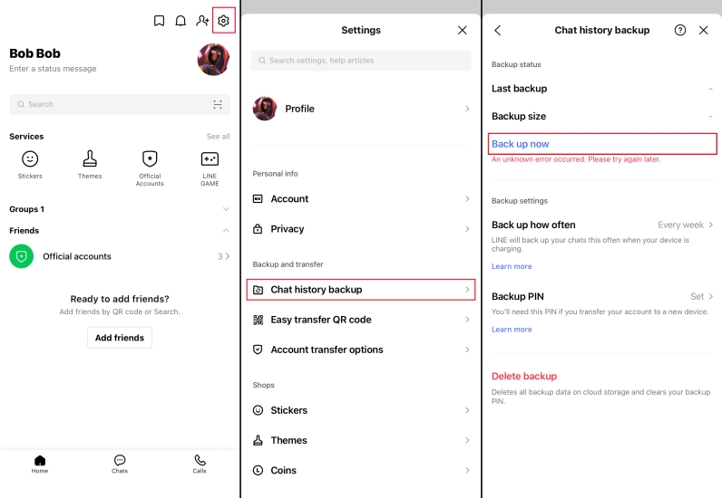The width and height of the screenshot is (722, 498).
Task: Go back from Chat history backup
Action: [x=497, y=30]
